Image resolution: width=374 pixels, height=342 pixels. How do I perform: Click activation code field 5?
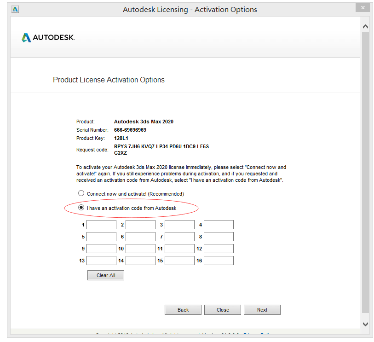(101, 237)
